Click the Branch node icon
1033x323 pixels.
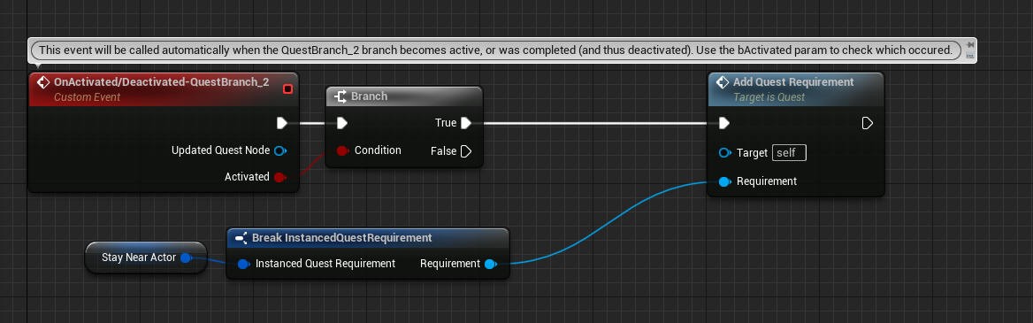click(341, 96)
